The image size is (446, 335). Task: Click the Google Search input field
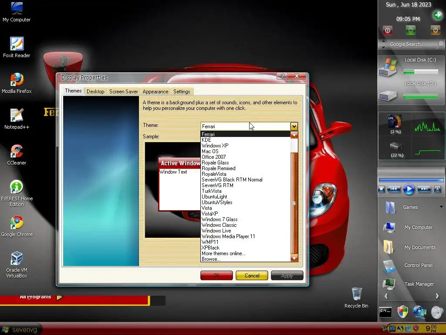[407, 44]
